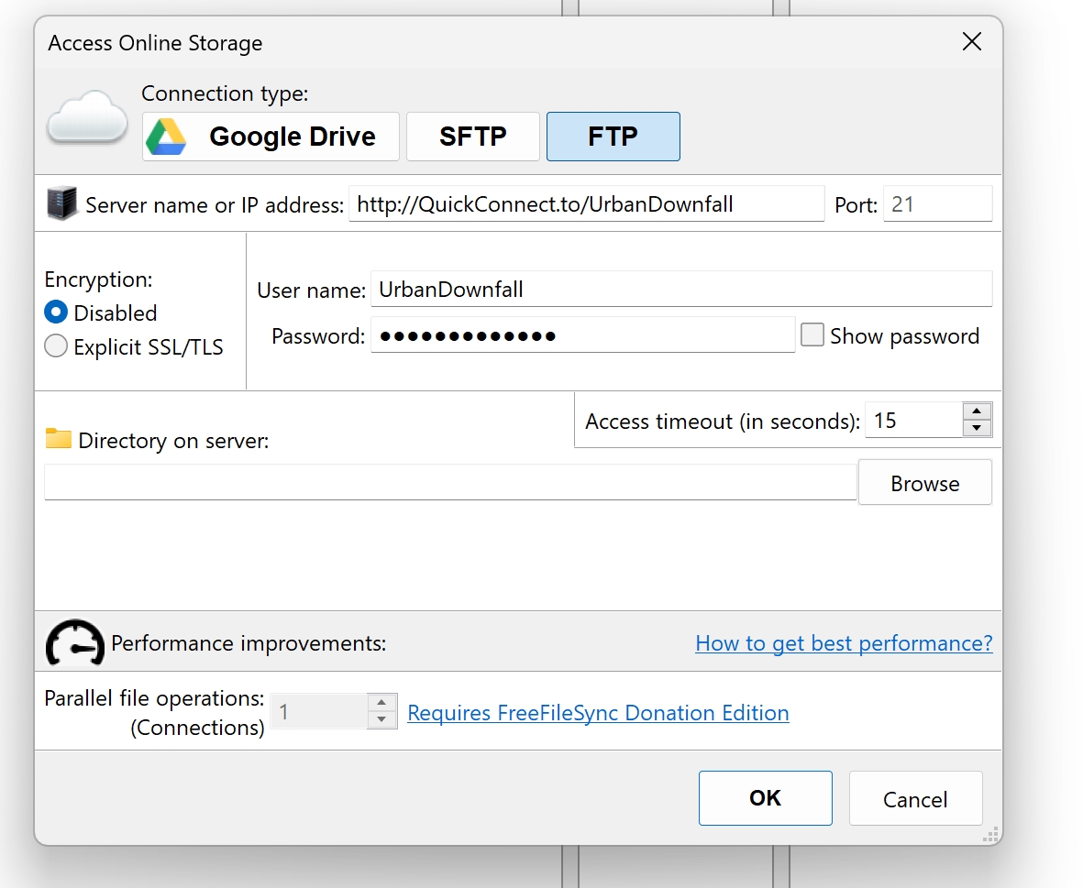Open Requires FreeFileSync Donation Edition link

pos(598,713)
